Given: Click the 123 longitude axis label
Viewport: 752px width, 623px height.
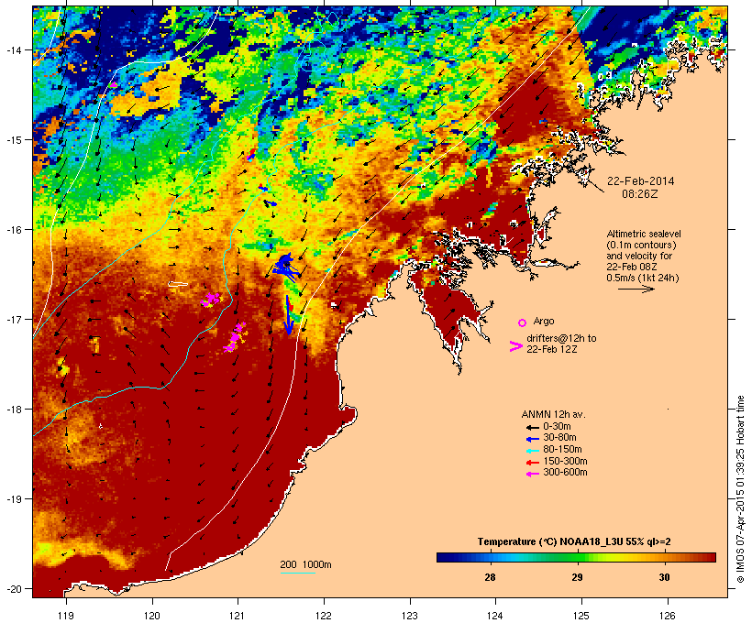Looking at the screenshot, I should (x=410, y=616).
